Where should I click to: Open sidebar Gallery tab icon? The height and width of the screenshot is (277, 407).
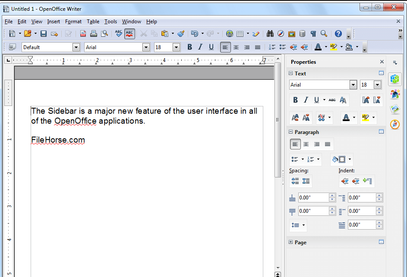pos(395,109)
